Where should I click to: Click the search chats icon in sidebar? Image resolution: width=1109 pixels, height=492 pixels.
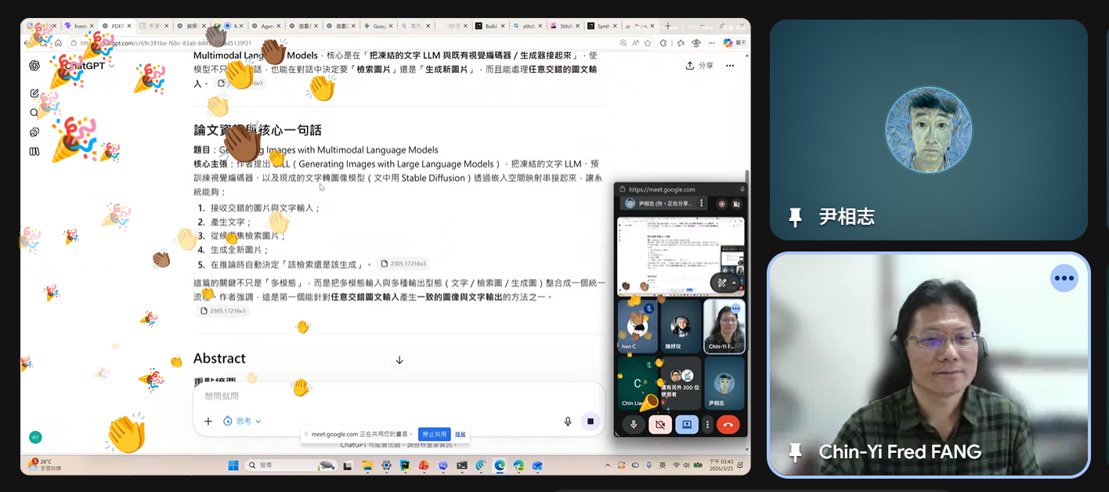[34, 113]
